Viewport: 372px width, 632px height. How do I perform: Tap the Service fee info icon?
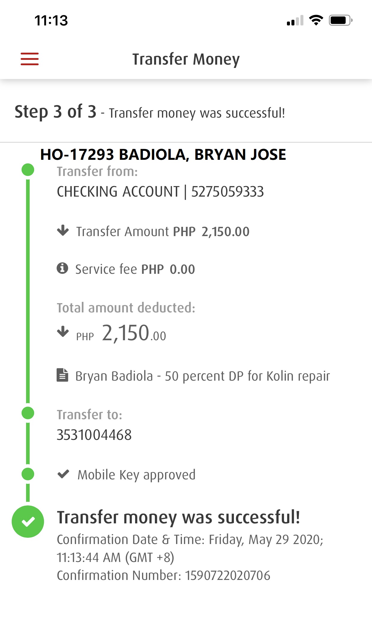coord(62,268)
